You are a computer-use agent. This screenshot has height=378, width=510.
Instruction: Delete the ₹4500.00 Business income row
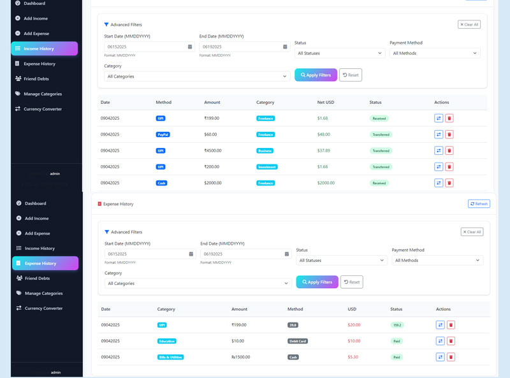click(x=449, y=150)
